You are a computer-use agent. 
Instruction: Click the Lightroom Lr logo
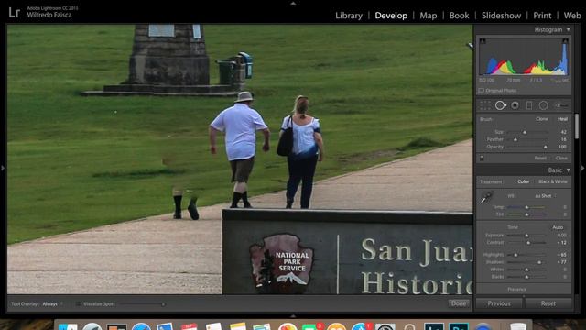15,12
